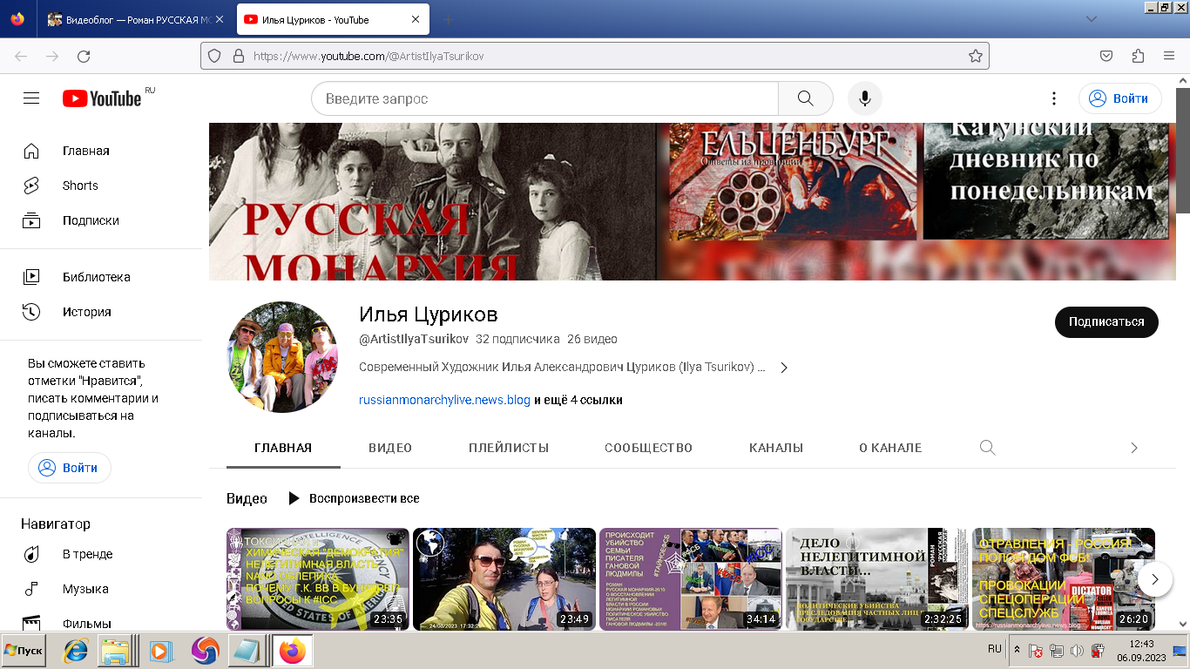
Task: Open the three-dot settings menu
Action: [1053, 98]
